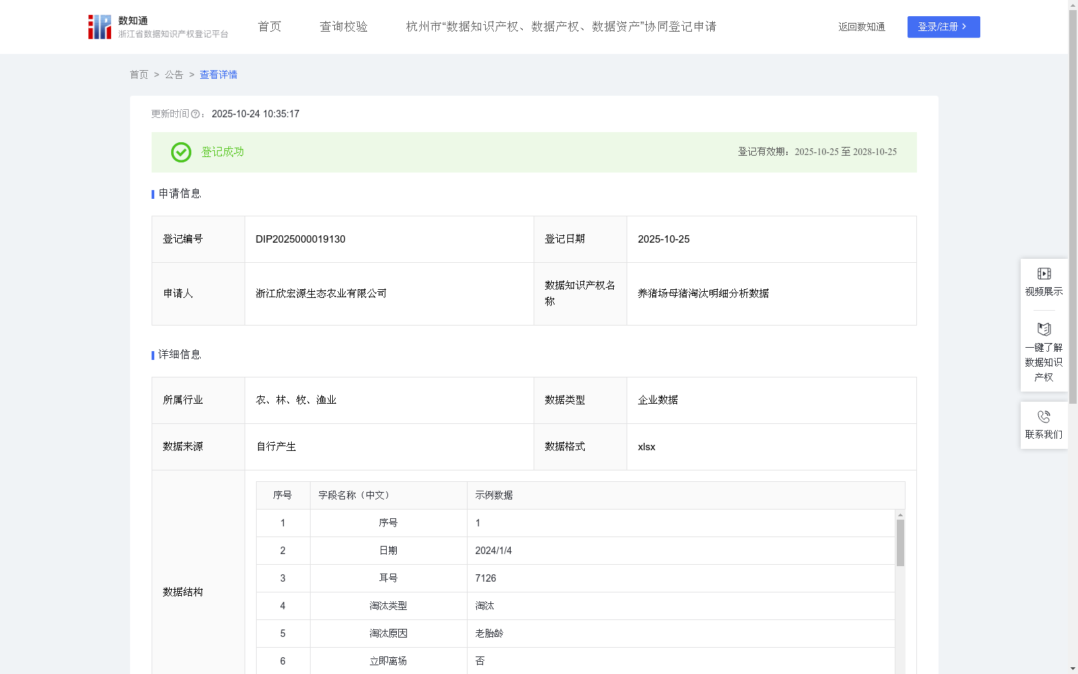The image size is (1078, 674).
Task: Click the 登录/注册 button
Action: (x=943, y=27)
